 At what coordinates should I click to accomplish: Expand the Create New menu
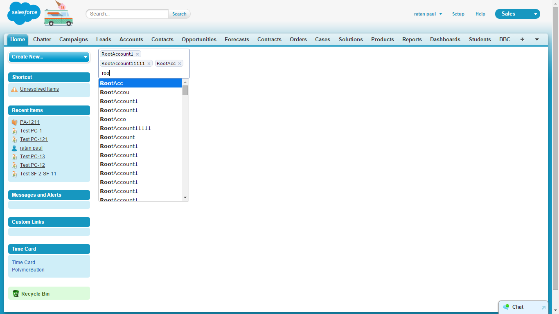click(85, 57)
